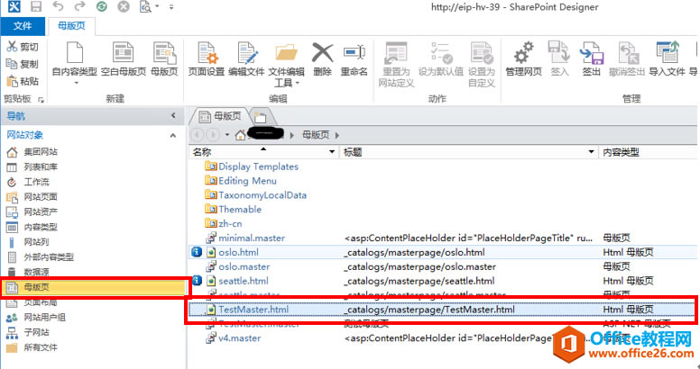This screenshot has height=369, width=700.
Task: Click 重置为网站定义 button
Action: coord(396,65)
